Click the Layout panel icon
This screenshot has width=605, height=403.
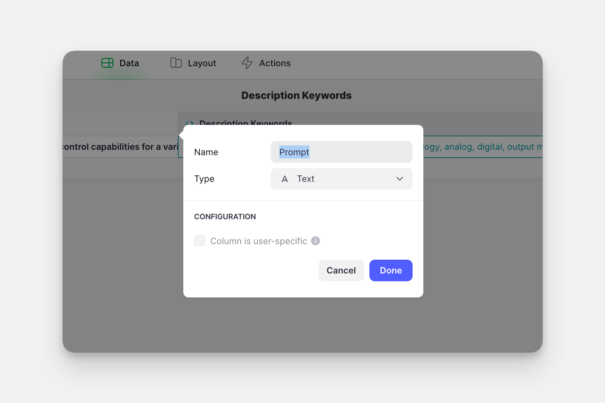click(176, 63)
